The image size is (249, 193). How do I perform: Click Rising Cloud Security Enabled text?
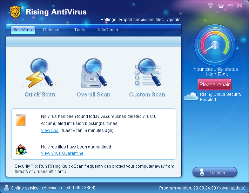(221, 97)
